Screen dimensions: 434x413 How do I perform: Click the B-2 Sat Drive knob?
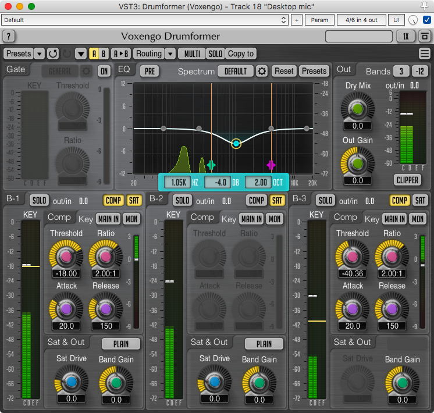(215, 382)
